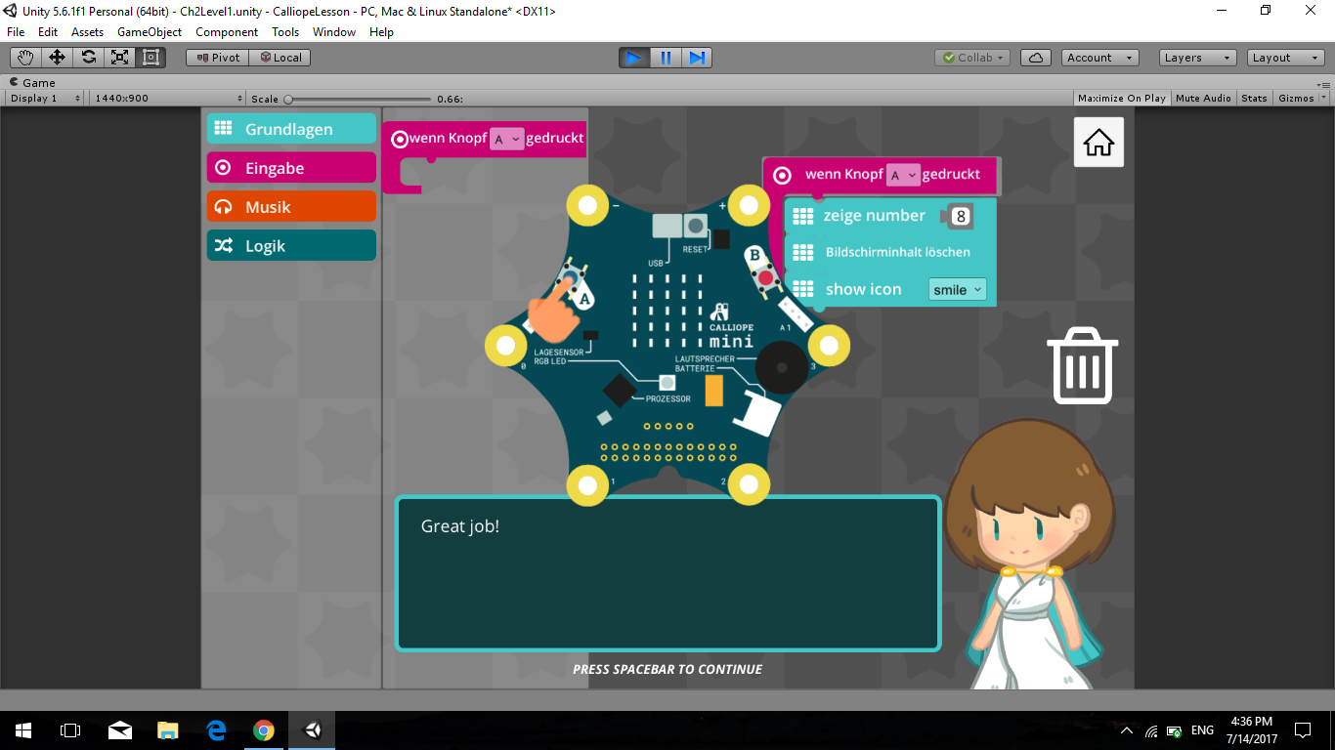Image resolution: width=1335 pixels, height=750 pixels.
Task: Open the Layout dropdown
Action: pyautogui.click(x=1286, y=58)
